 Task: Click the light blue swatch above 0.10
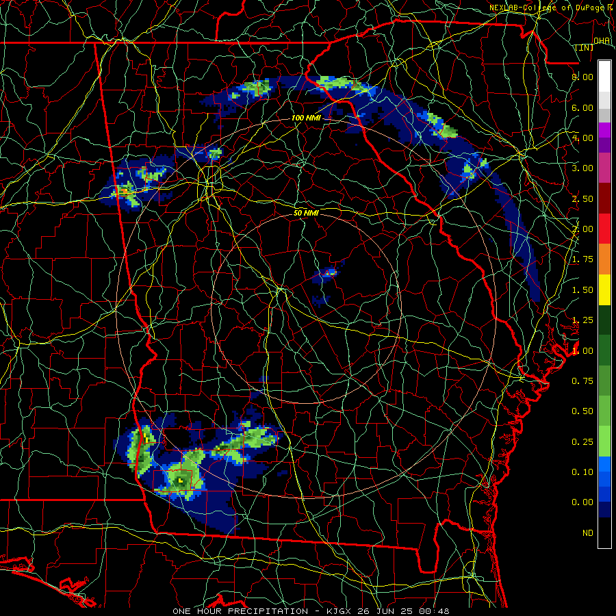604,464
